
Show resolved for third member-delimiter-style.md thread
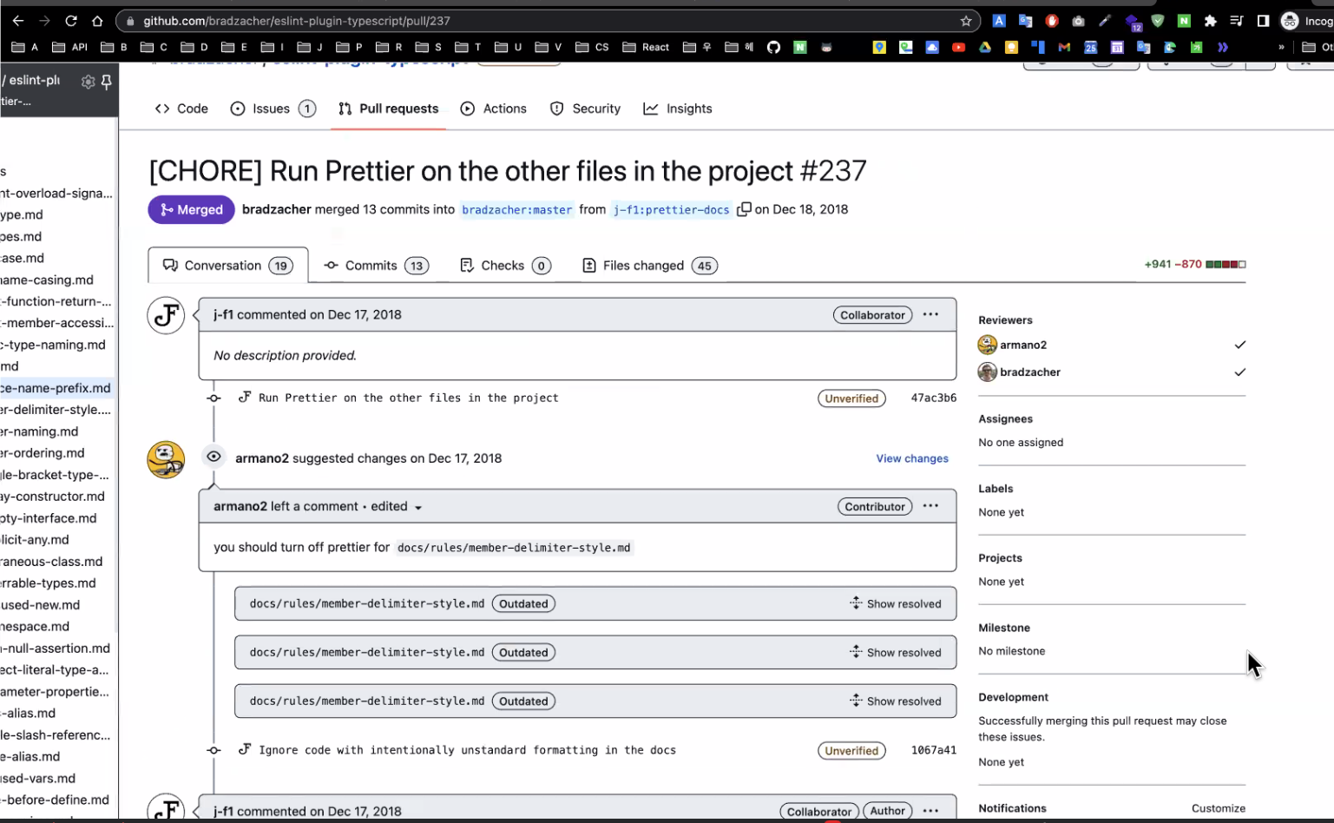click(896, 701)
